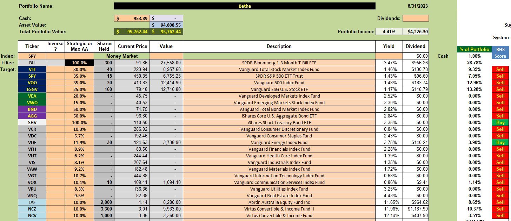Select the Sell score for ESGV
The height and width of the screenshot is (221, 511).
pos(500,89)
